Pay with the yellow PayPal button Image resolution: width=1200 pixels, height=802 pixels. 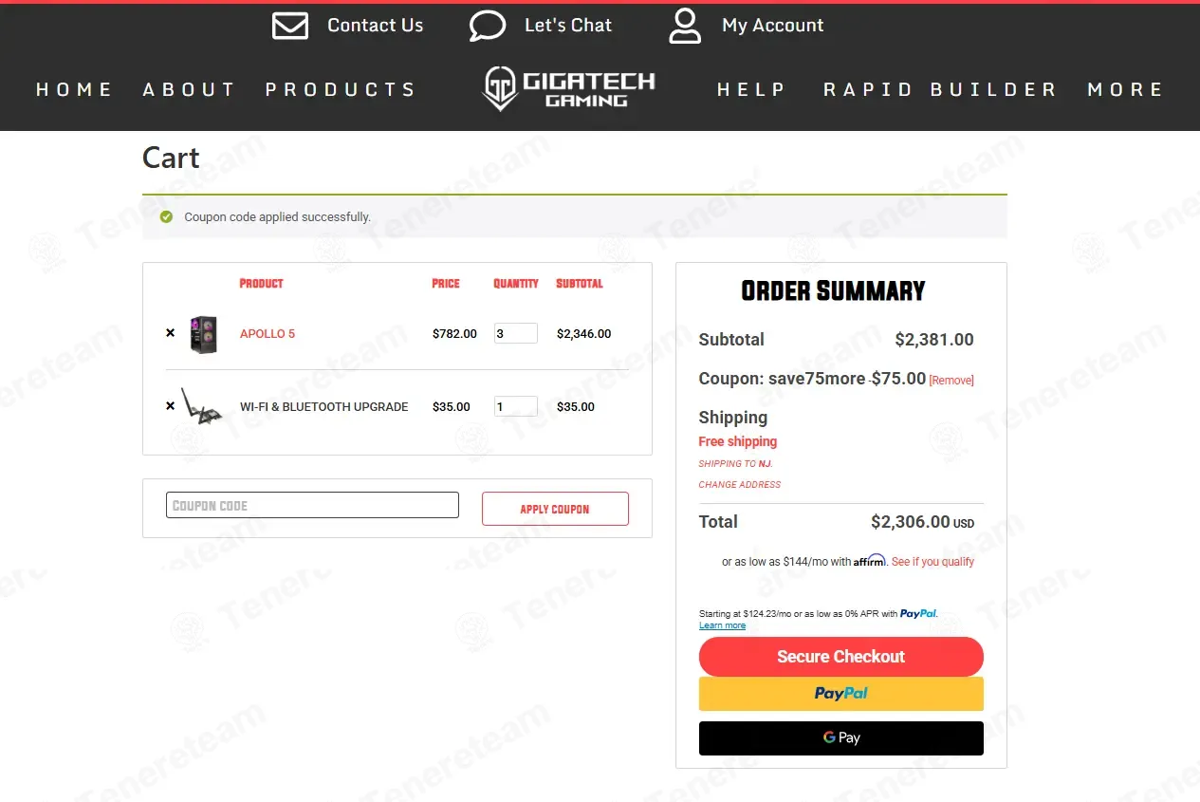841,694
